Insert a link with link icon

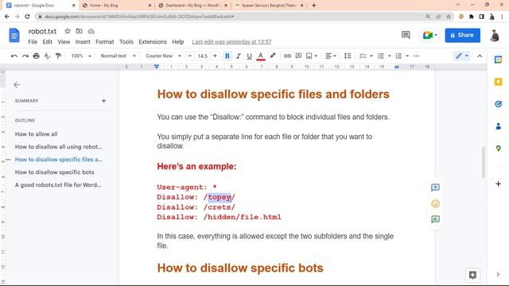coord(287,56)
